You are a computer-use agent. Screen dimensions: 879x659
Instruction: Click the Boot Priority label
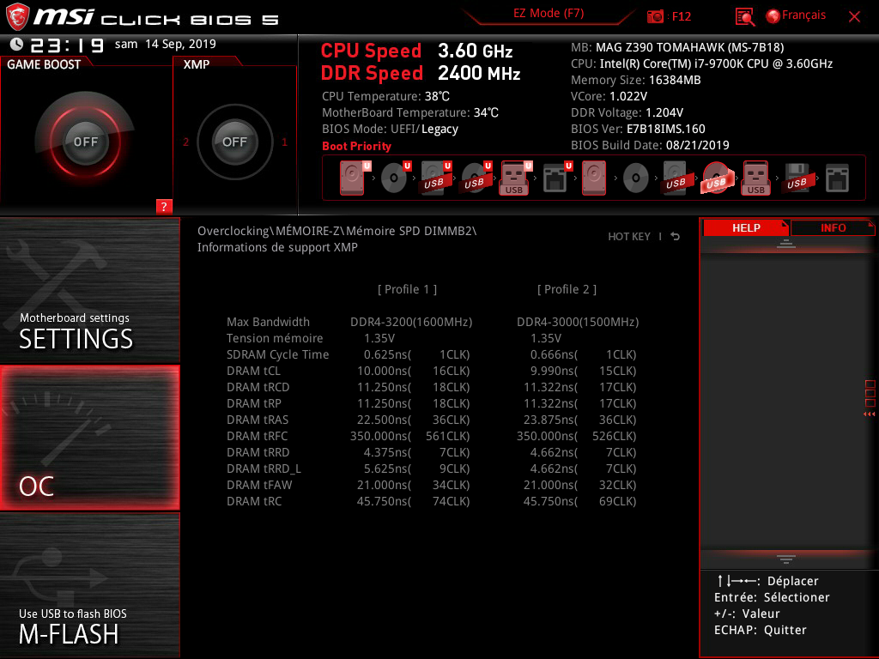click(x=356, y=146)
